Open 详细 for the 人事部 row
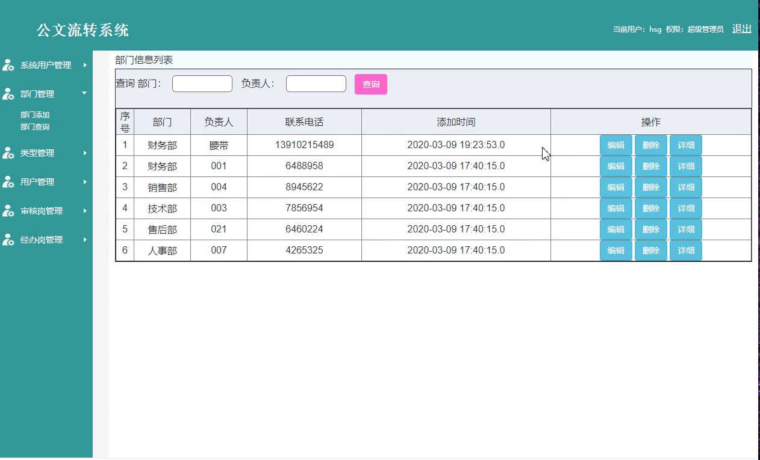 tap(686, 250)
